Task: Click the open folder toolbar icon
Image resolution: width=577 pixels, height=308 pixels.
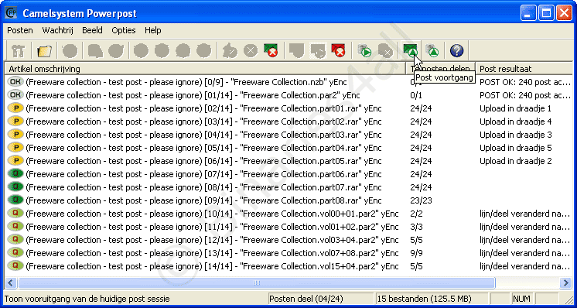Action: point(45,51)
